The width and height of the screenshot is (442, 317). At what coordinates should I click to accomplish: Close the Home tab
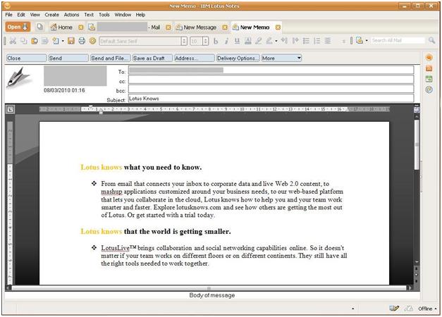tap(81, 27)
